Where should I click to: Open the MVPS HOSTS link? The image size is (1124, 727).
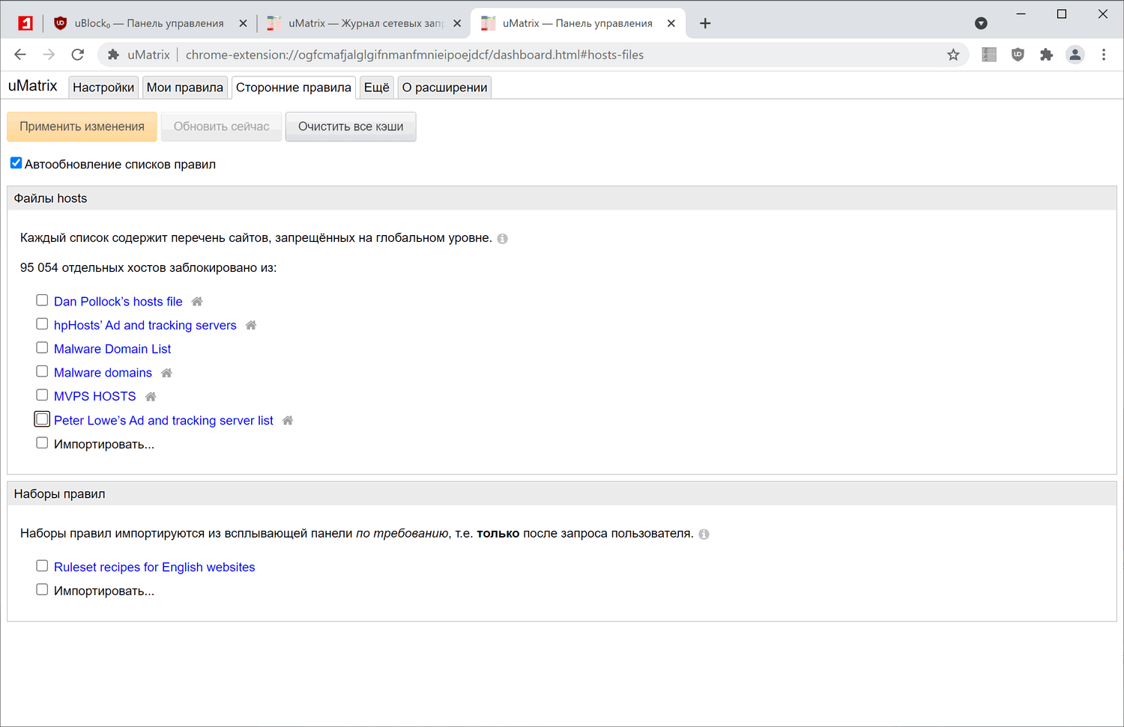click(x=95, y=397)
